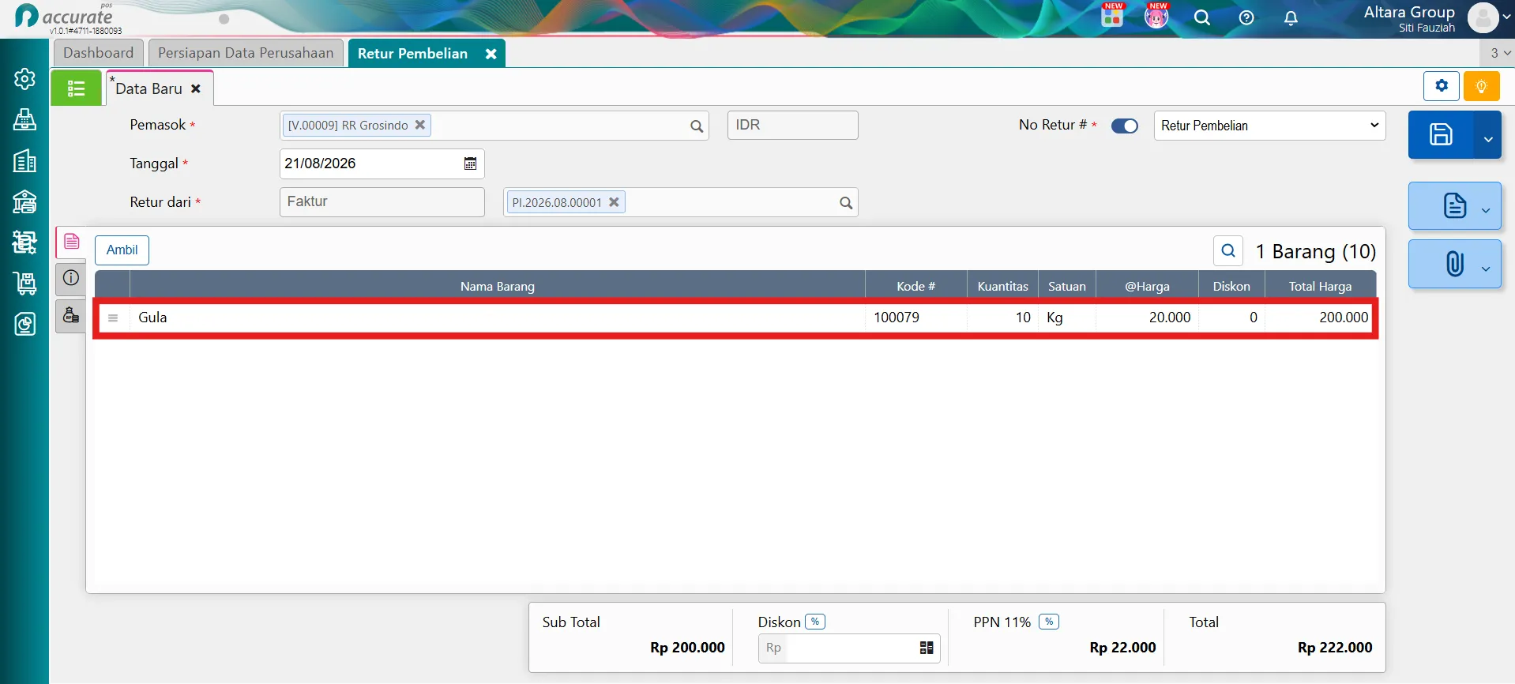Open the sales transfer module in sidebar
1515x684 pixels.
coord(24,242)
